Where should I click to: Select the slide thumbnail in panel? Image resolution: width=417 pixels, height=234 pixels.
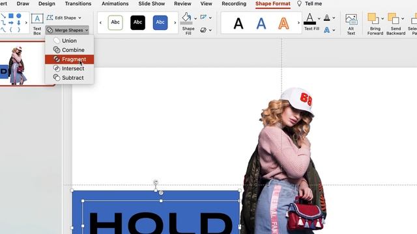tap(27, 64)
